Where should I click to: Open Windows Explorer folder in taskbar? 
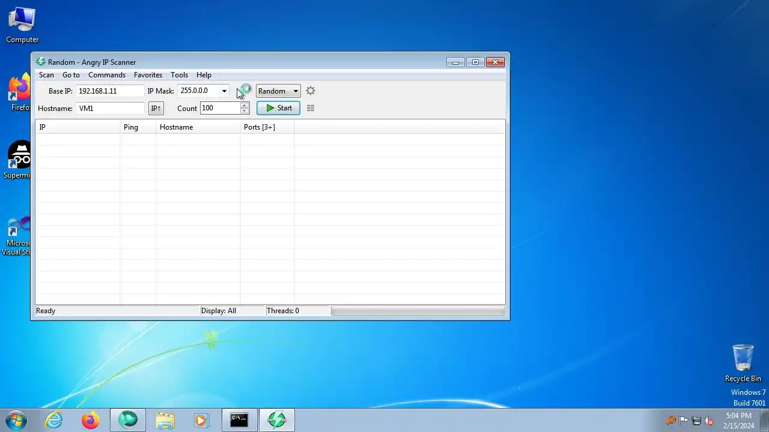165,420
